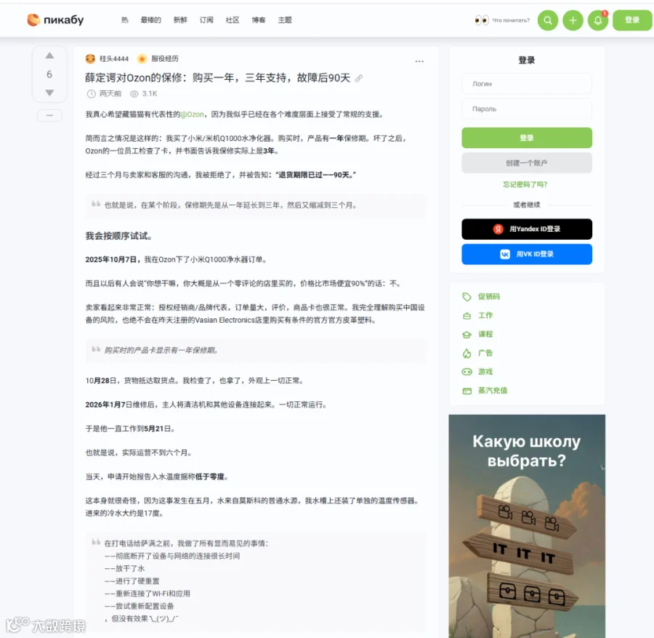Open the 博客 navigation tab
The height and width of the screenshot is (638, 654).
tap(259, 20)
